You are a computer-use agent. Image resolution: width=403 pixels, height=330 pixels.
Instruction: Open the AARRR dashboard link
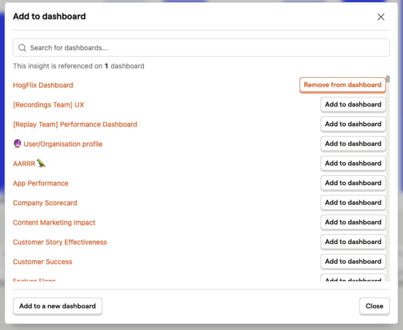(24, 164)
